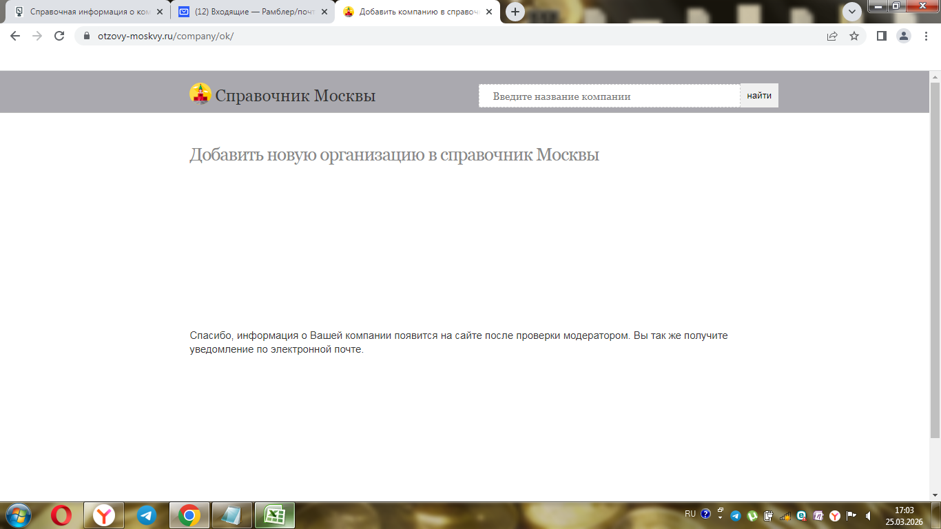941x529 pixels.
Task: Close the Справочная информация tab
Action: tap(160, 12)
